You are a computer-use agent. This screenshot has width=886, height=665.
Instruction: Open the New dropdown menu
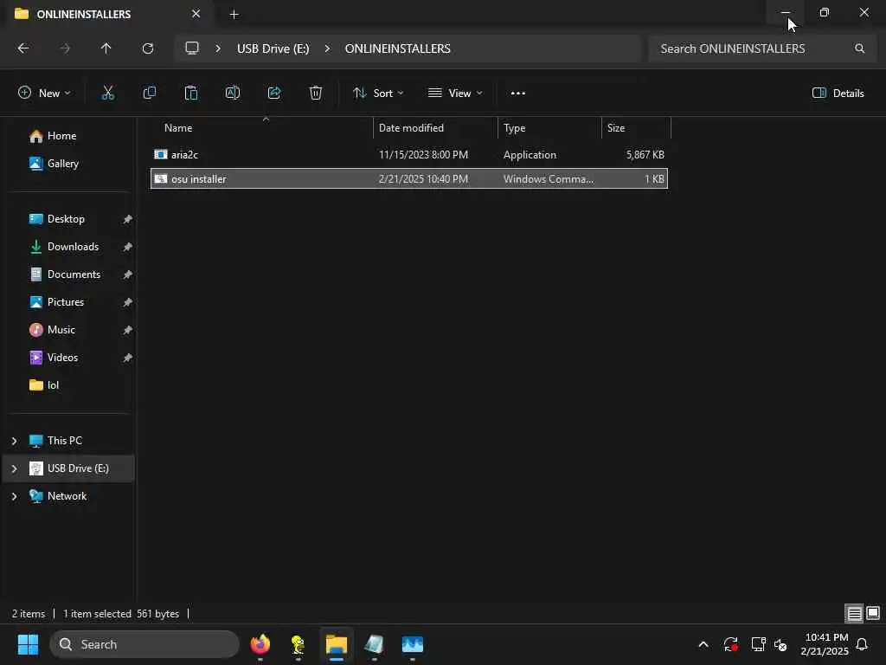click(x=44, y=94)
